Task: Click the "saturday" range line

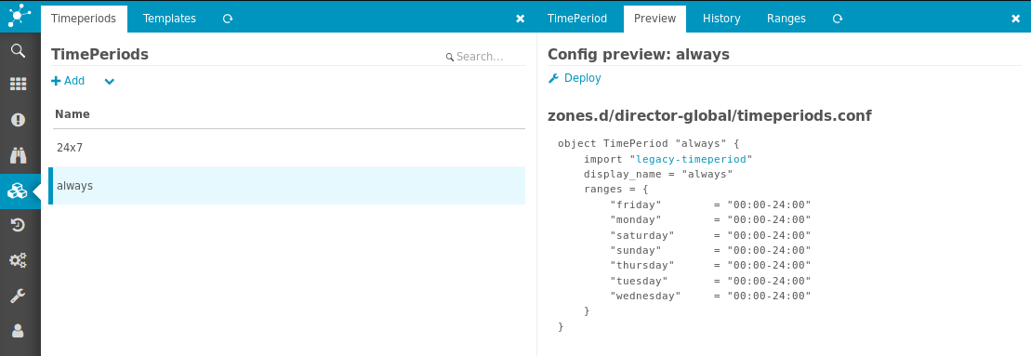Action: coord(710,235)
